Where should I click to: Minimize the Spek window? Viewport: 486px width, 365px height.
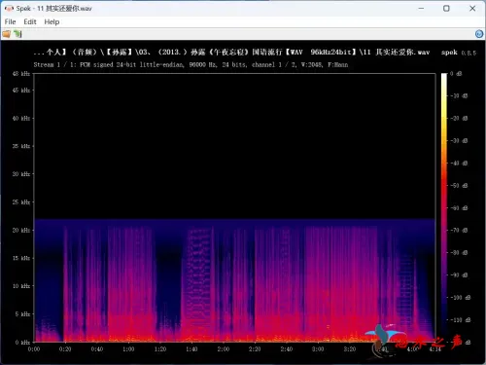point(421,9)
